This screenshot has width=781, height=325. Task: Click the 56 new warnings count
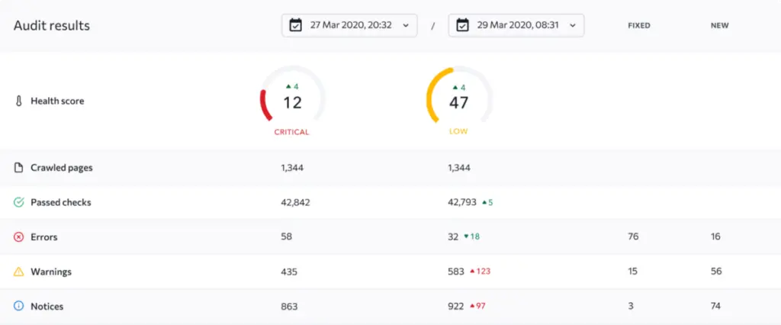coord(715,272)
